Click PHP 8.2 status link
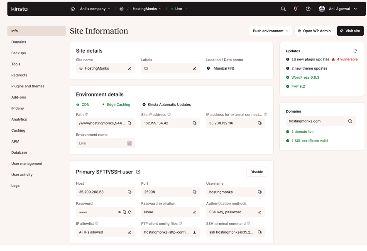Screen dimensions: 367x251 298,87
